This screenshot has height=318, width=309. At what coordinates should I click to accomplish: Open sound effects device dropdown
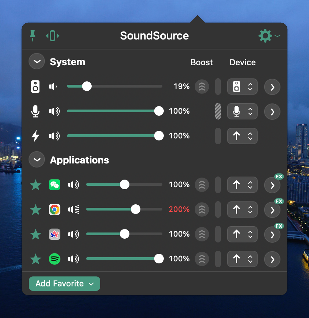pyautogui.click(x=242, y=136)
